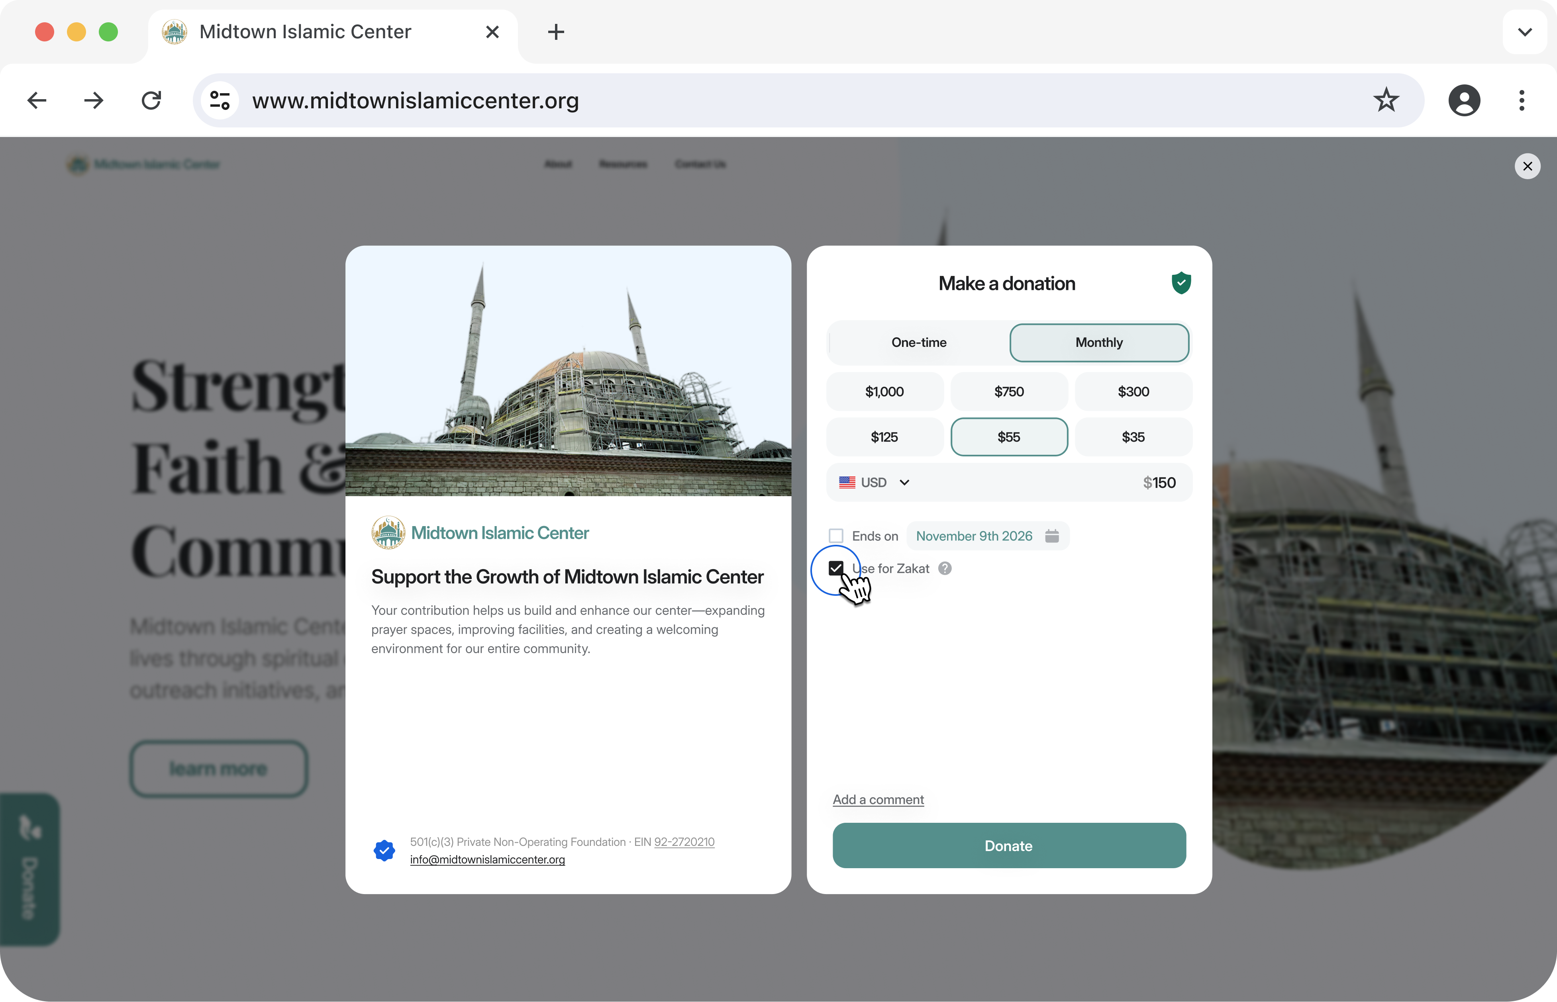Click the blue verified badge icon
Viewport: 1557px width, 1002px height.
click(x=384, y=850)
